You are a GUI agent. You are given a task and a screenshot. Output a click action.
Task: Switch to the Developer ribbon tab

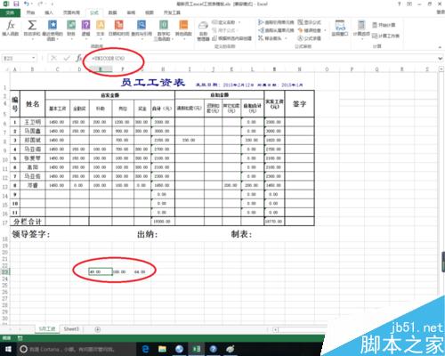(x=172, y=12)
